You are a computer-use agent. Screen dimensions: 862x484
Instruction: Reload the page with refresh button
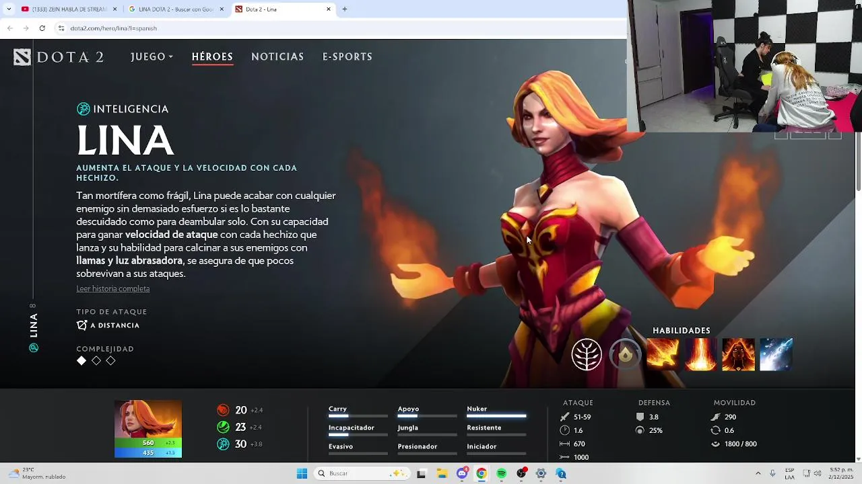click(42, 28)
